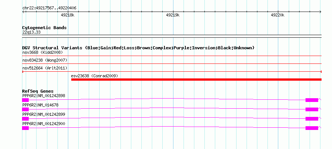Click right exon of NM_014678

click(x=312, y=109)
